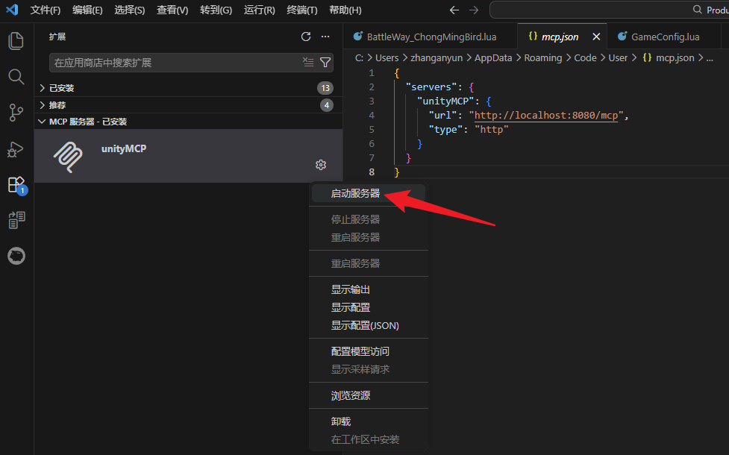Choose 启动服务器 from context menu
This screenshot has width=729, height=455.
368,193
